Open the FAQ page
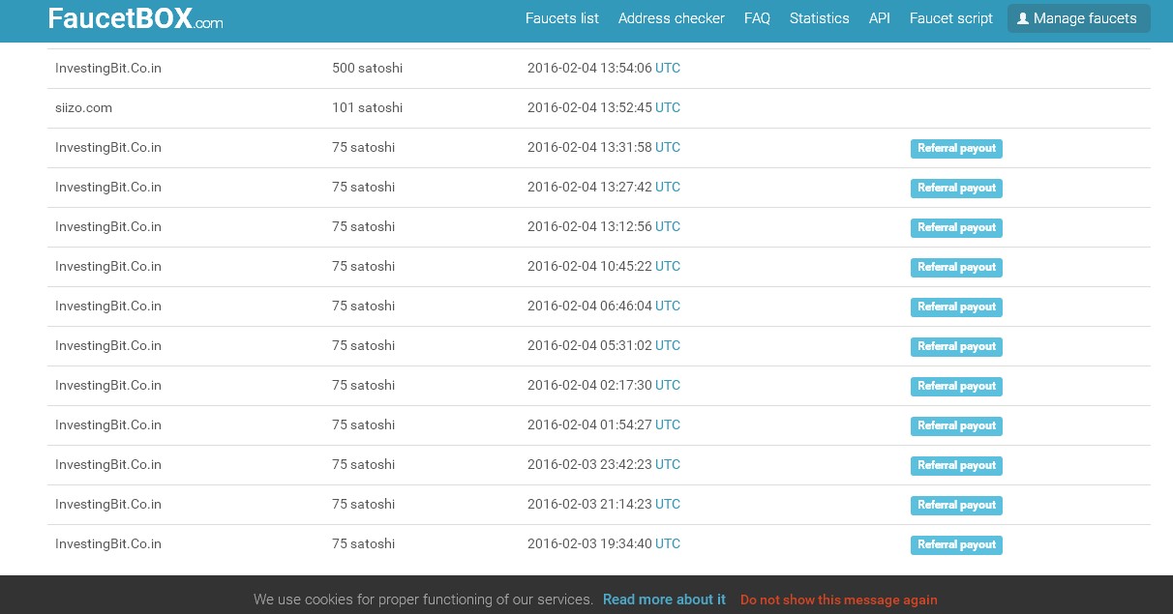 (757, 18)
